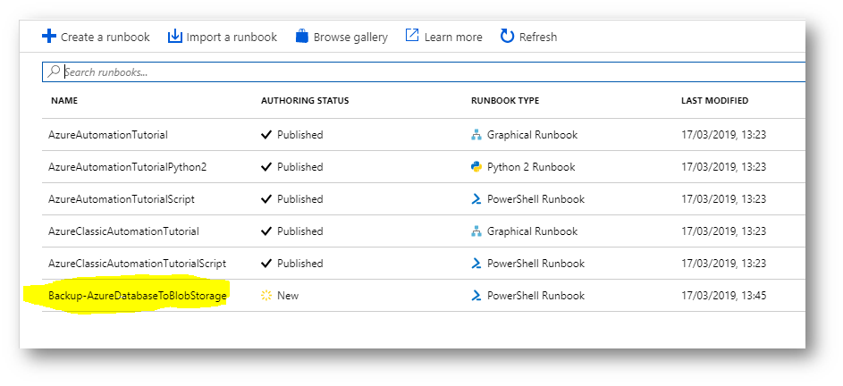
Task: Click the magnifier icon in search box
Action: point(54,71)
